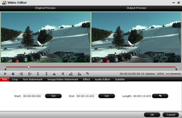This screenshot has height=118, width=182.
Task: Cancel the video editing dialog
Action: pyautogui.click(x=171, y=115)
